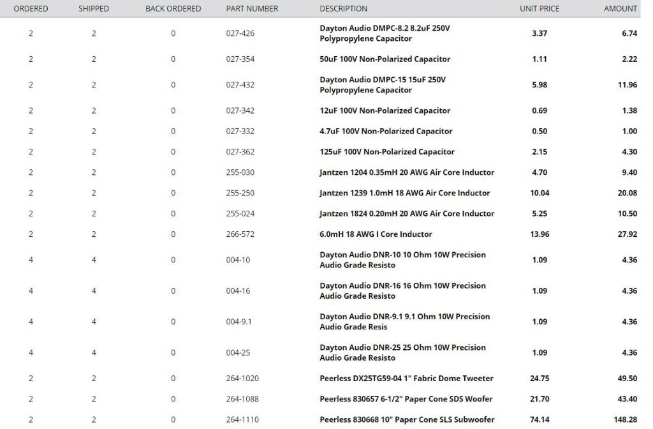This screenshot has height=429, width=653.
Task: Click unit price 10.04
Action: coord(539,193)
